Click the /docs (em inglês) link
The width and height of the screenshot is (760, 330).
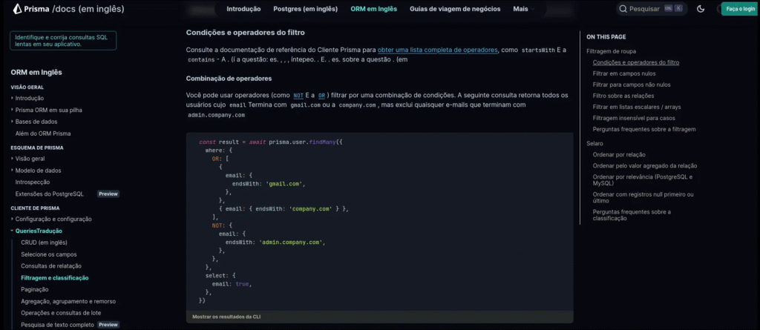(x=88, y=9)
